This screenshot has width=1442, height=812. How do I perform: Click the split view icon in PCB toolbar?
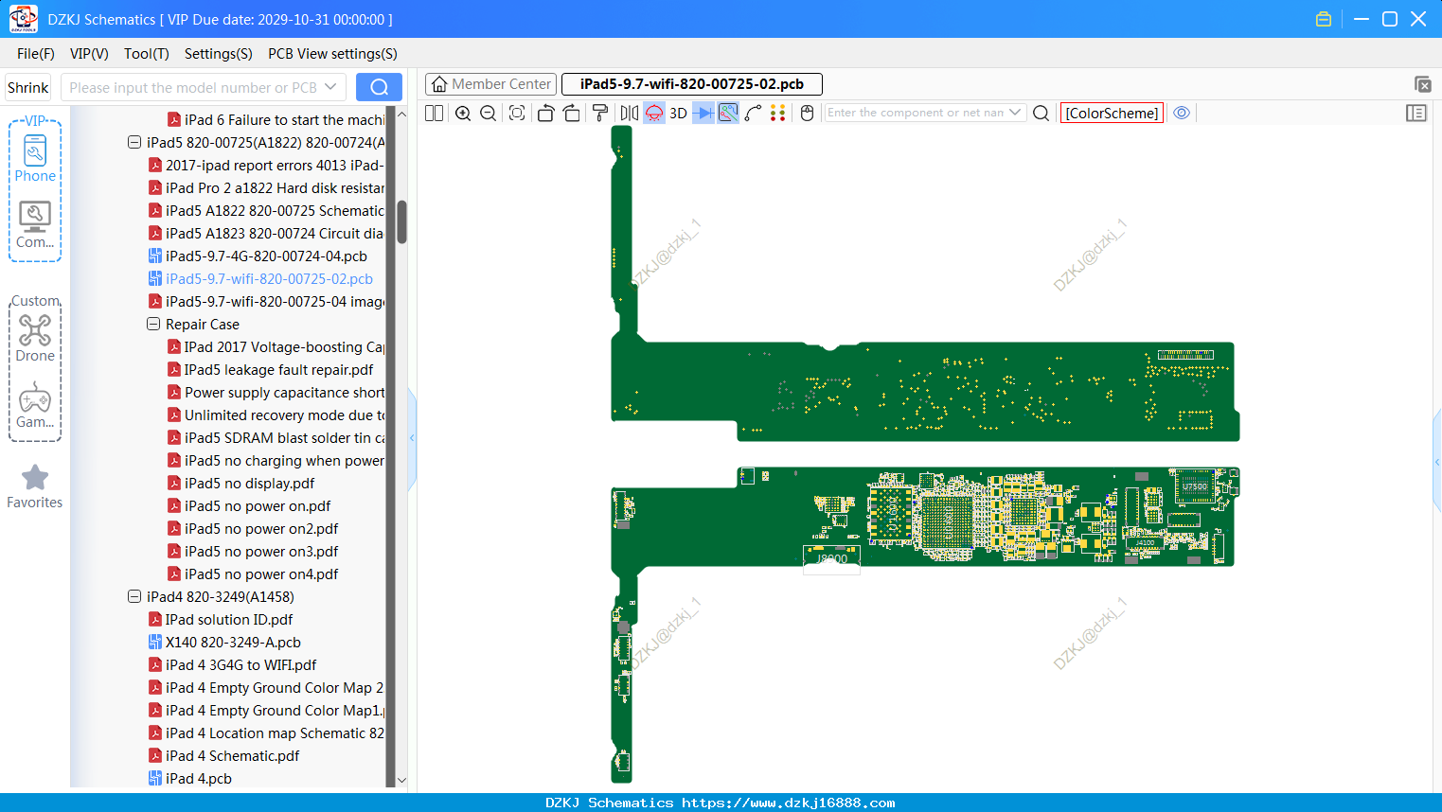[x=435, y=113]
